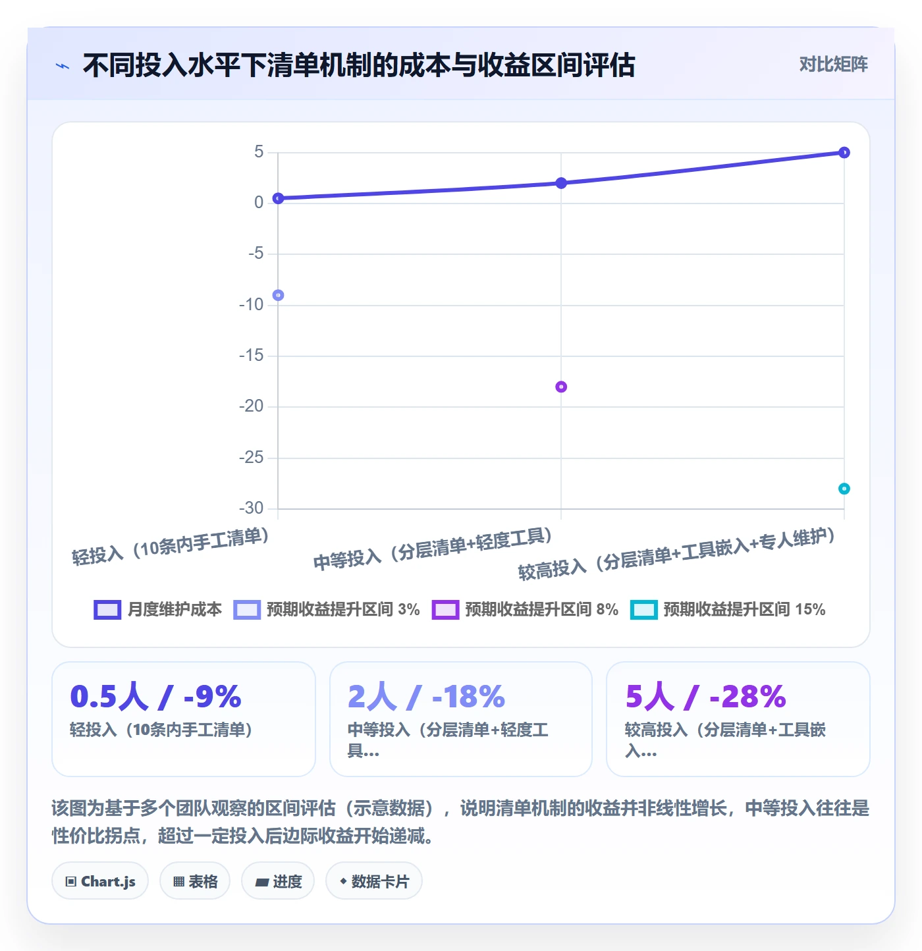The width and height of the screenshot is (922, 951).
Task: Click the grid icon in the 表格 chip
Action: tap(178, 882)
